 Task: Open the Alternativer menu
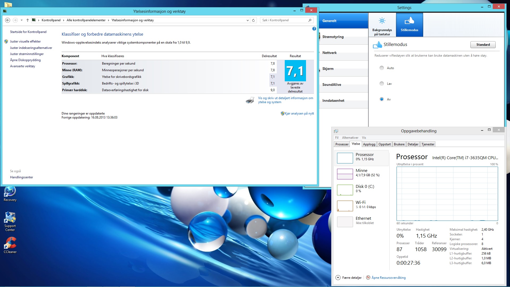[x=350, y=138]
